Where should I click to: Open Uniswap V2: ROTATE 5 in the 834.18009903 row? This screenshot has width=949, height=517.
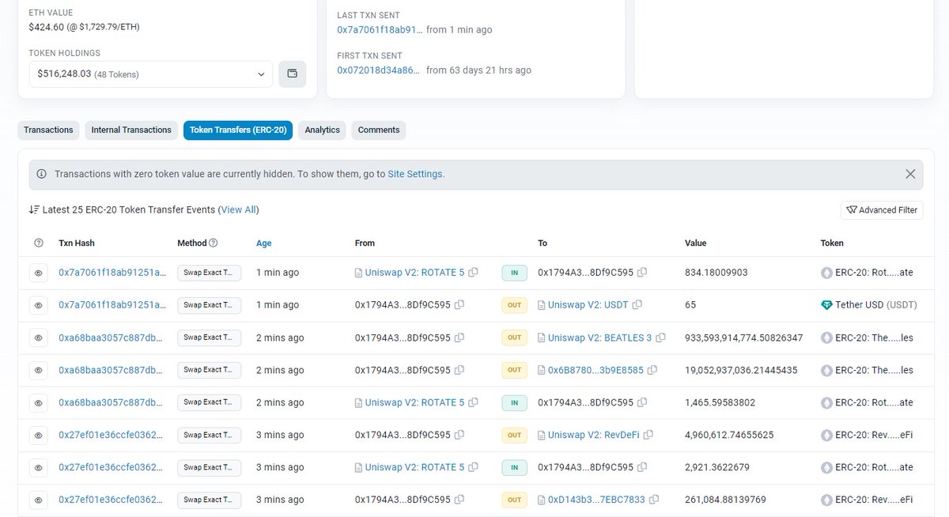click(x=415, y=273)
